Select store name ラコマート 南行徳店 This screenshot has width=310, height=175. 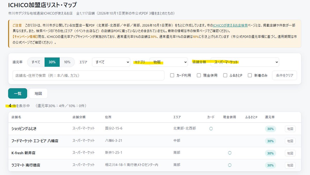click(26, 165)
